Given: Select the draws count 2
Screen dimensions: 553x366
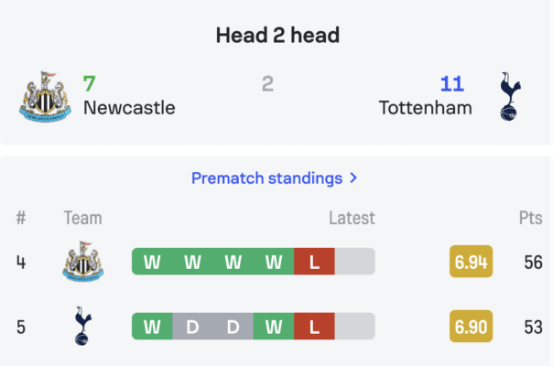Looking at the screenshot, I should click(x=267, y=83).
